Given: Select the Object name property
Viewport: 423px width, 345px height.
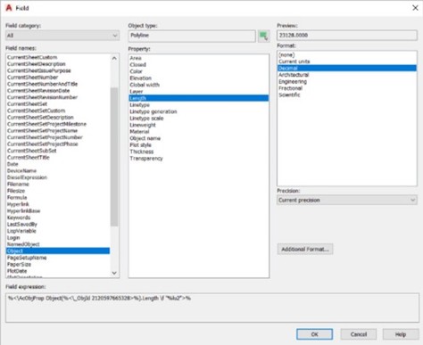Looking at the screenshot, I should (199, 138).
